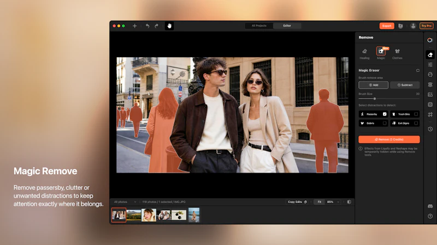Enable the Exit Signs detection checkbox
Viewport: 437px width, 245px height.
click(416, 123)
